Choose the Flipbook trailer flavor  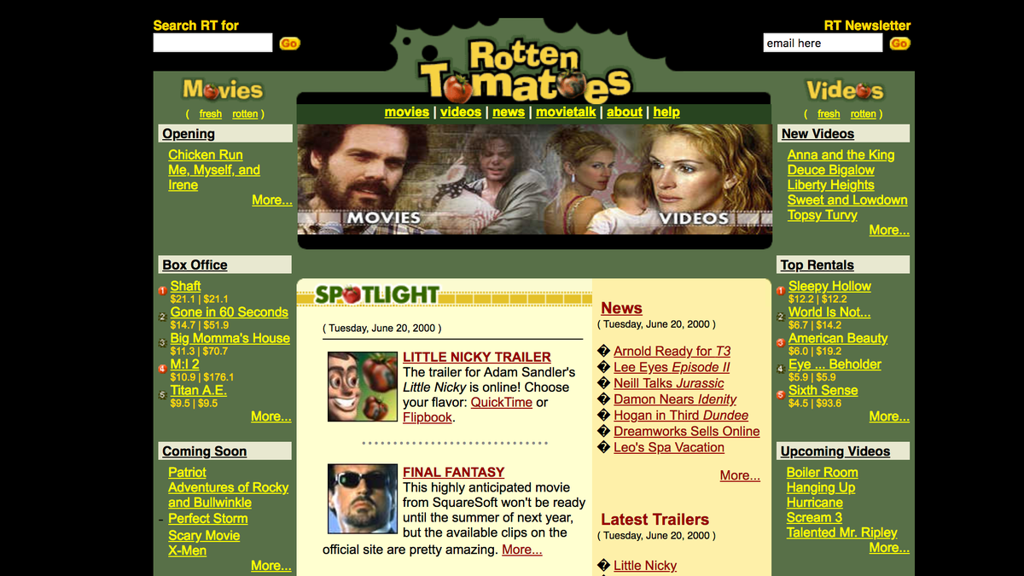pyautogui.click(x=428, y=417)
